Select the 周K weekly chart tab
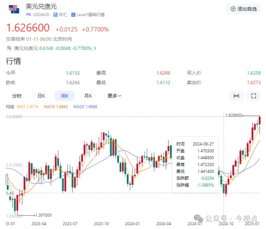The width and height of the screenshot is (266, 229). tap(65, 96)
